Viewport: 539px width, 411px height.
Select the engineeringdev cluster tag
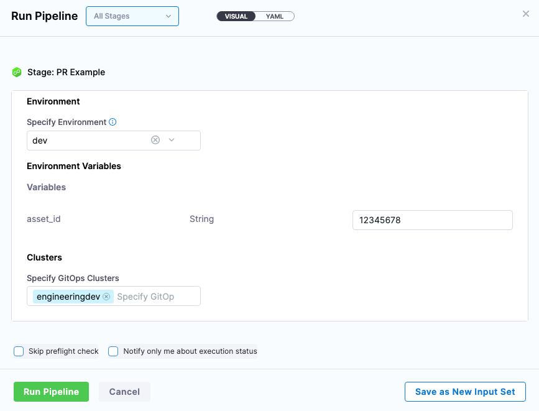(68, 297)
